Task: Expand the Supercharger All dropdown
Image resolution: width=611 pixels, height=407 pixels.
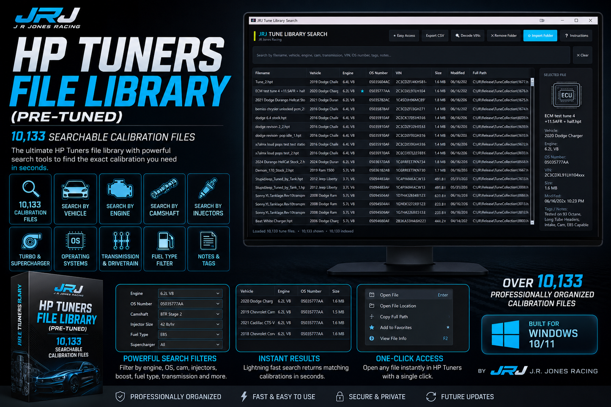Action: pos(190,344)
